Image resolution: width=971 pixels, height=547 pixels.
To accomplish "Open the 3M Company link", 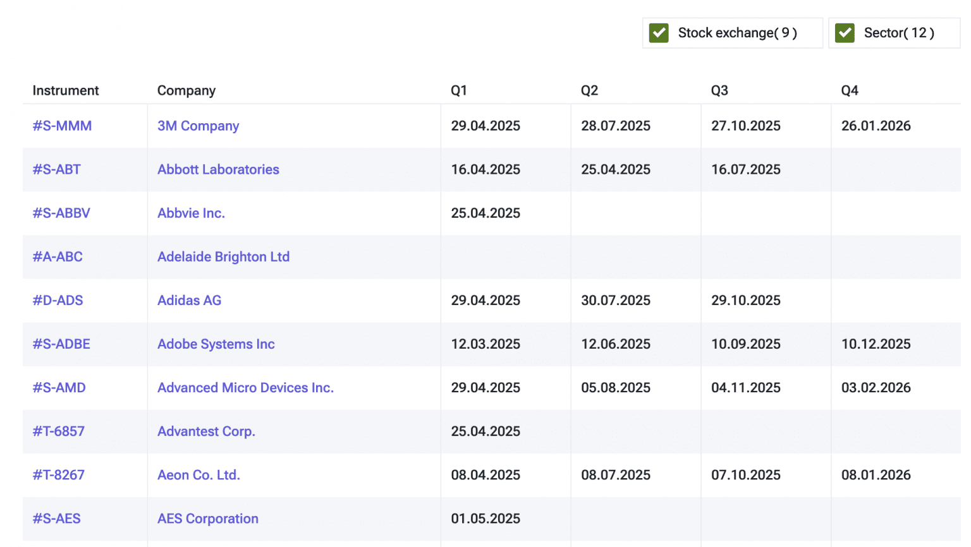I will (x=198, y=126).
